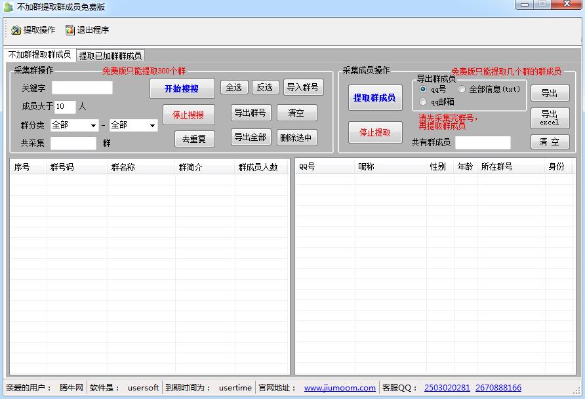Select the qq号 export radio button
585x399 pixels.
coord(423,89)
